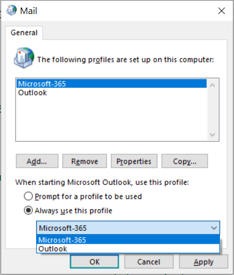This screenshot has width=234, height=275.
Task: Collapse the default profile combo box
Action: pos(214,228)
